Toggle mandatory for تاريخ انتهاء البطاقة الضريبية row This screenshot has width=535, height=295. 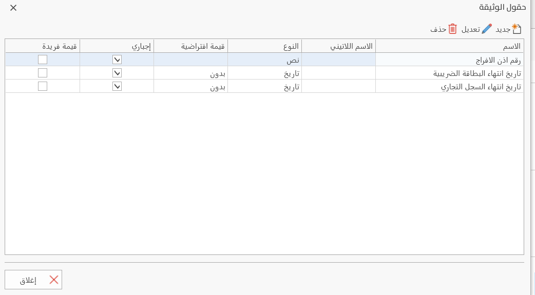(117, 73)
